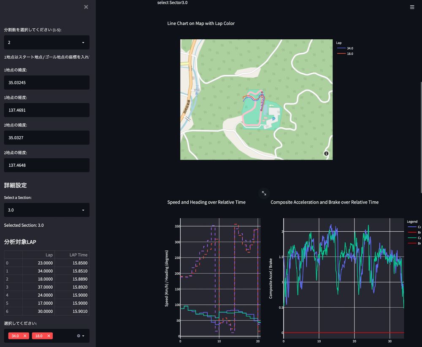Open the Select a Section dropdown showing 3.0
The height and width of the screenshot is (347, 422).
coord(46,210)
